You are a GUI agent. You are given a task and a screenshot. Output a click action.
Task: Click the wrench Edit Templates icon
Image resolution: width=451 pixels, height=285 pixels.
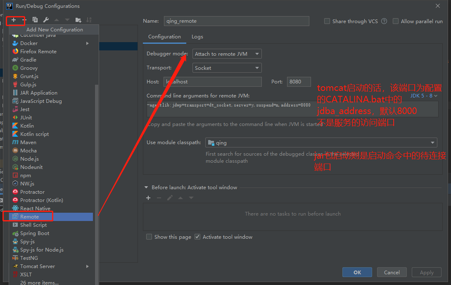(46, 20)
